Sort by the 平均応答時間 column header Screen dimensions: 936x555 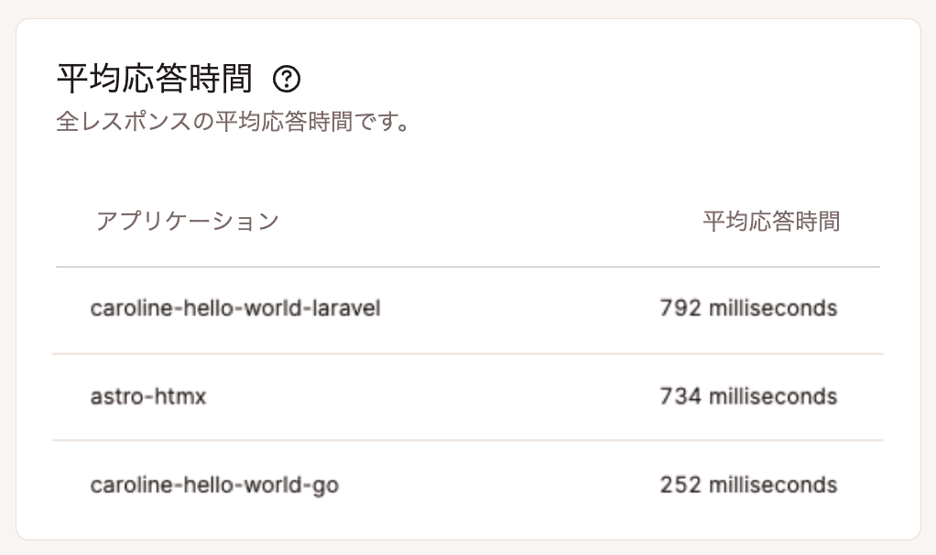click(771, 222)
